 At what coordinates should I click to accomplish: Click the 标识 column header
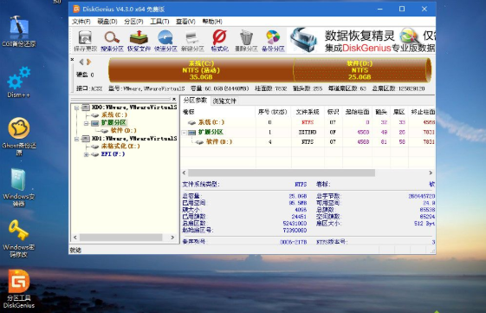coord(334,112)
